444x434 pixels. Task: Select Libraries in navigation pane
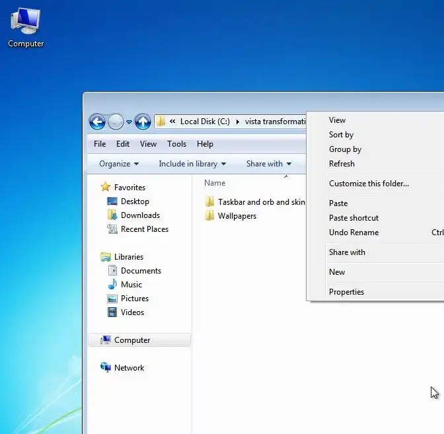[x=129, y=257]
